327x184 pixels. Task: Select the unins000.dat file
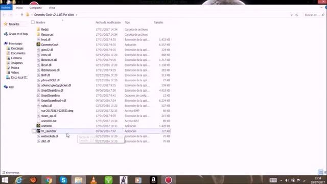(49, 121)
